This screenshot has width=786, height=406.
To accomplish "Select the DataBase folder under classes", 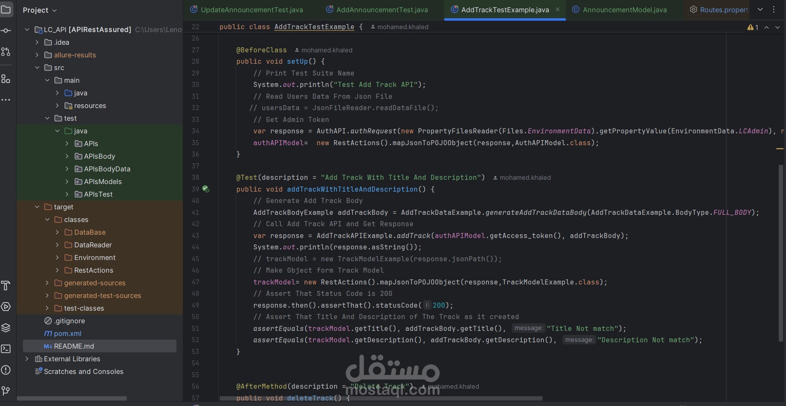I will point(85,232).
